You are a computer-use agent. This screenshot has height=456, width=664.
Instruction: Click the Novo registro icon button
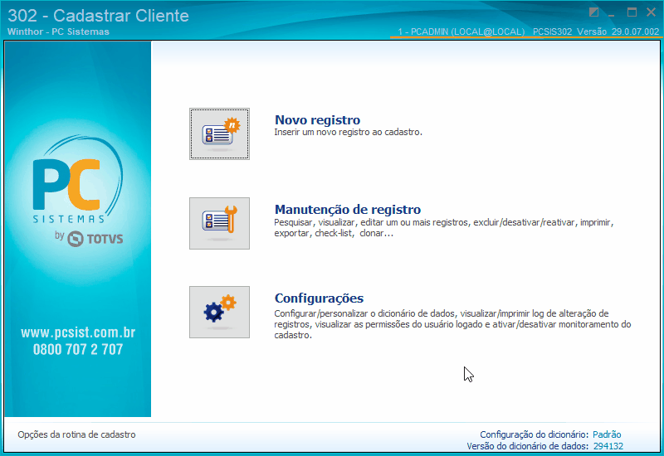[219, 133]
